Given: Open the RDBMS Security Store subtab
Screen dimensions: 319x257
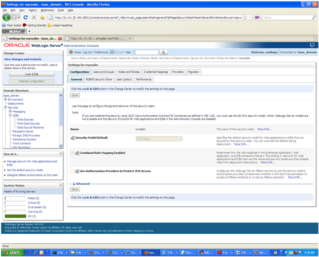Looking at the screenshot, I should (x=99, y=80).
